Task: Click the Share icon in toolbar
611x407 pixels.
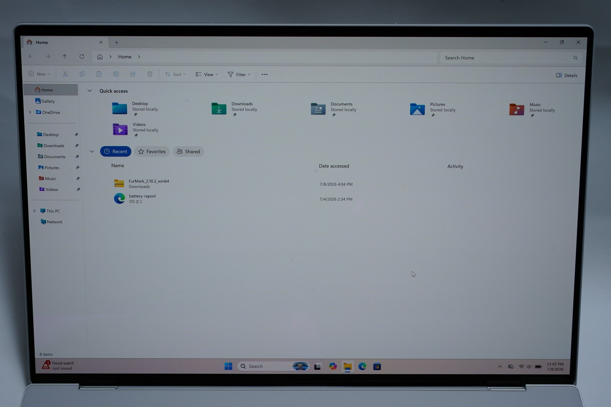Action: (133, 74)
